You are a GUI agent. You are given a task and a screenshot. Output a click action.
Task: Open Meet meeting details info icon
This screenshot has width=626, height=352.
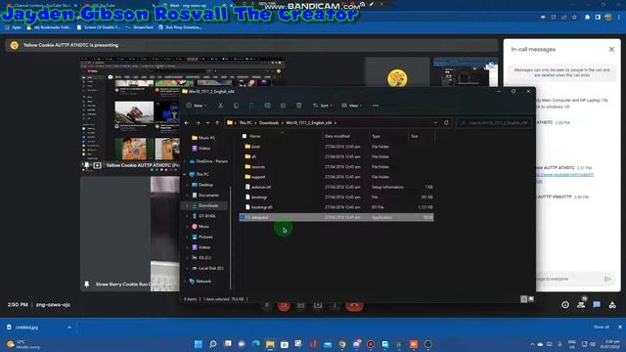(565, 305)
